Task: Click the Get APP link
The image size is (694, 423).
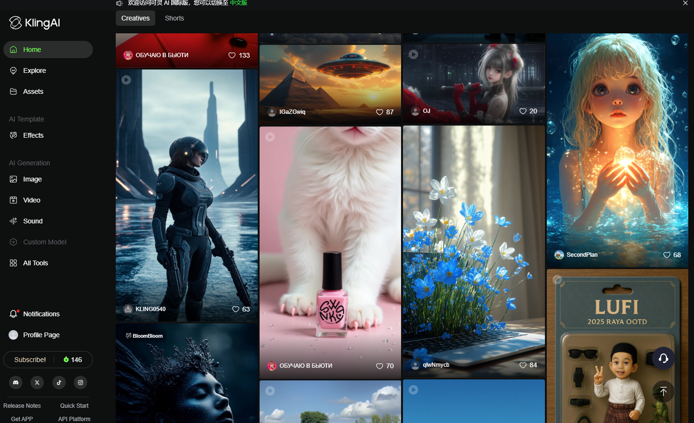Action: click(22, 419)
